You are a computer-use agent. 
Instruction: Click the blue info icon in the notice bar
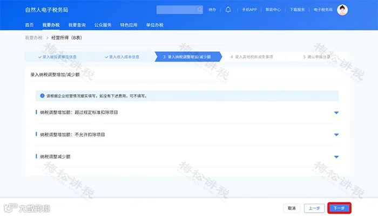(42, 96)
